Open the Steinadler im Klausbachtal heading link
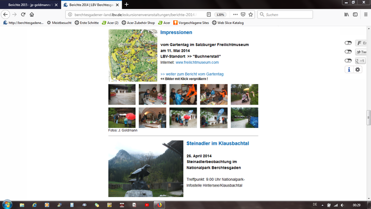Image resolution: width=371 pixels, height=209 pixels. click(218, 143)
